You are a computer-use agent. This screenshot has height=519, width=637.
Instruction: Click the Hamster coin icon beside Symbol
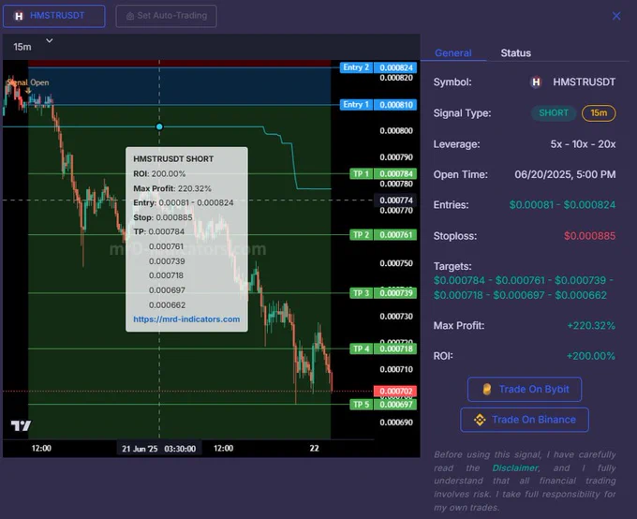pos(536,82)
